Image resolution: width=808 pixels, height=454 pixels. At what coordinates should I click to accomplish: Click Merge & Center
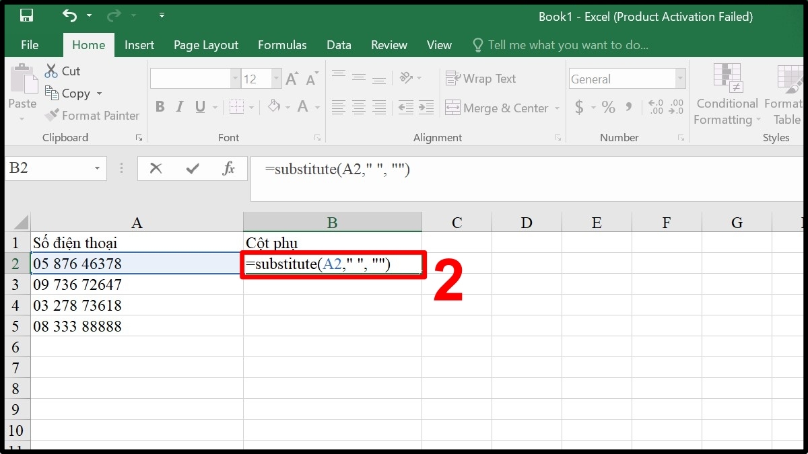497,108
